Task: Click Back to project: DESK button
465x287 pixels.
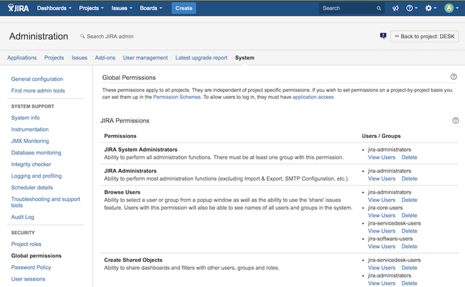Action: pyautogui.click(x=425, y=36)
